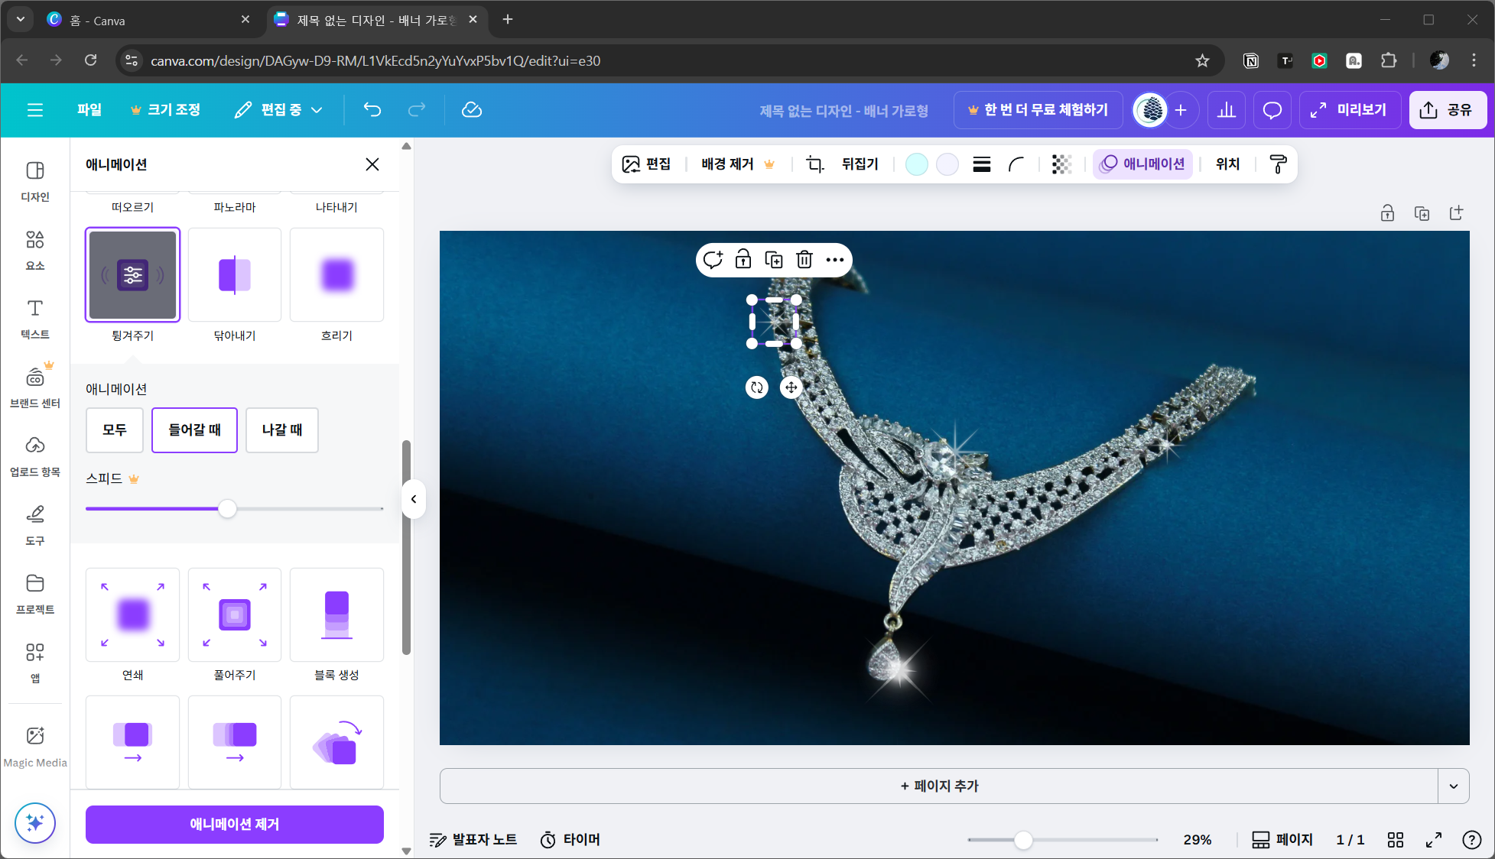Open the dropdown next to 페이지 추가
Image resolution: width=1495 pixels, height=859 pixels.
(x=1453, y=786)
